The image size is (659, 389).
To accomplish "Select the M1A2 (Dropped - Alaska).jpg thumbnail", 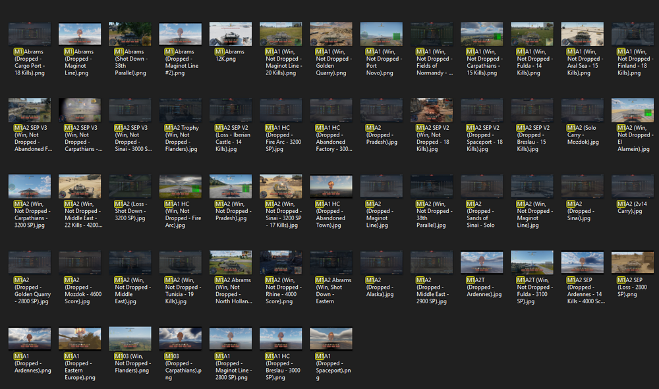I will click(x=381, y=262).
